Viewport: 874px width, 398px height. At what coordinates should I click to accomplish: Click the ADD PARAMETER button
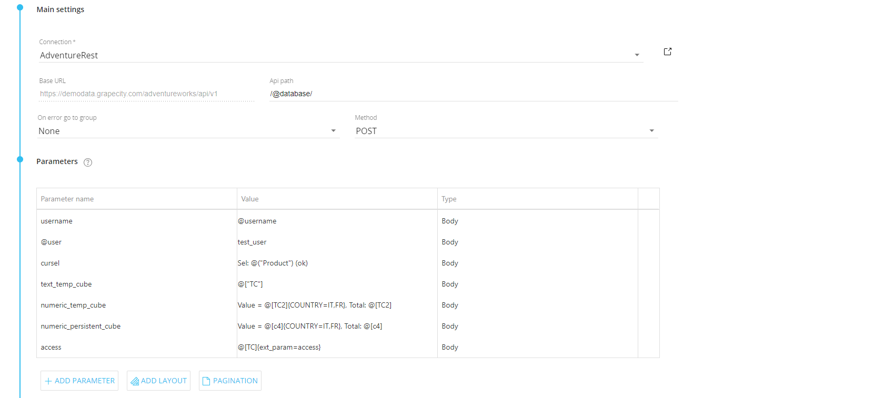(79, 381)
